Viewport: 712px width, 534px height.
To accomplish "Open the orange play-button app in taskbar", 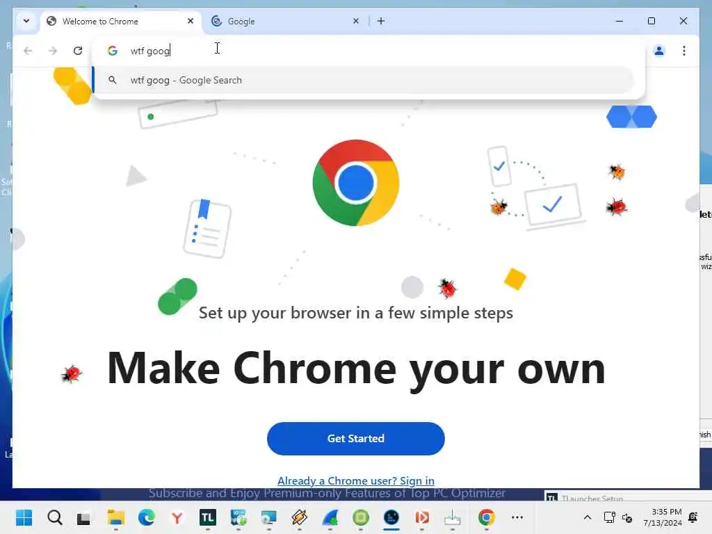I will 422,517.
